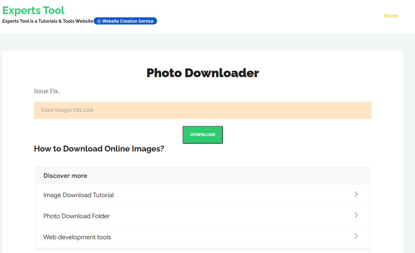Screen dimensions: 415x253
Task: Click the Photo Downloader page title
Action: point(203,73)
